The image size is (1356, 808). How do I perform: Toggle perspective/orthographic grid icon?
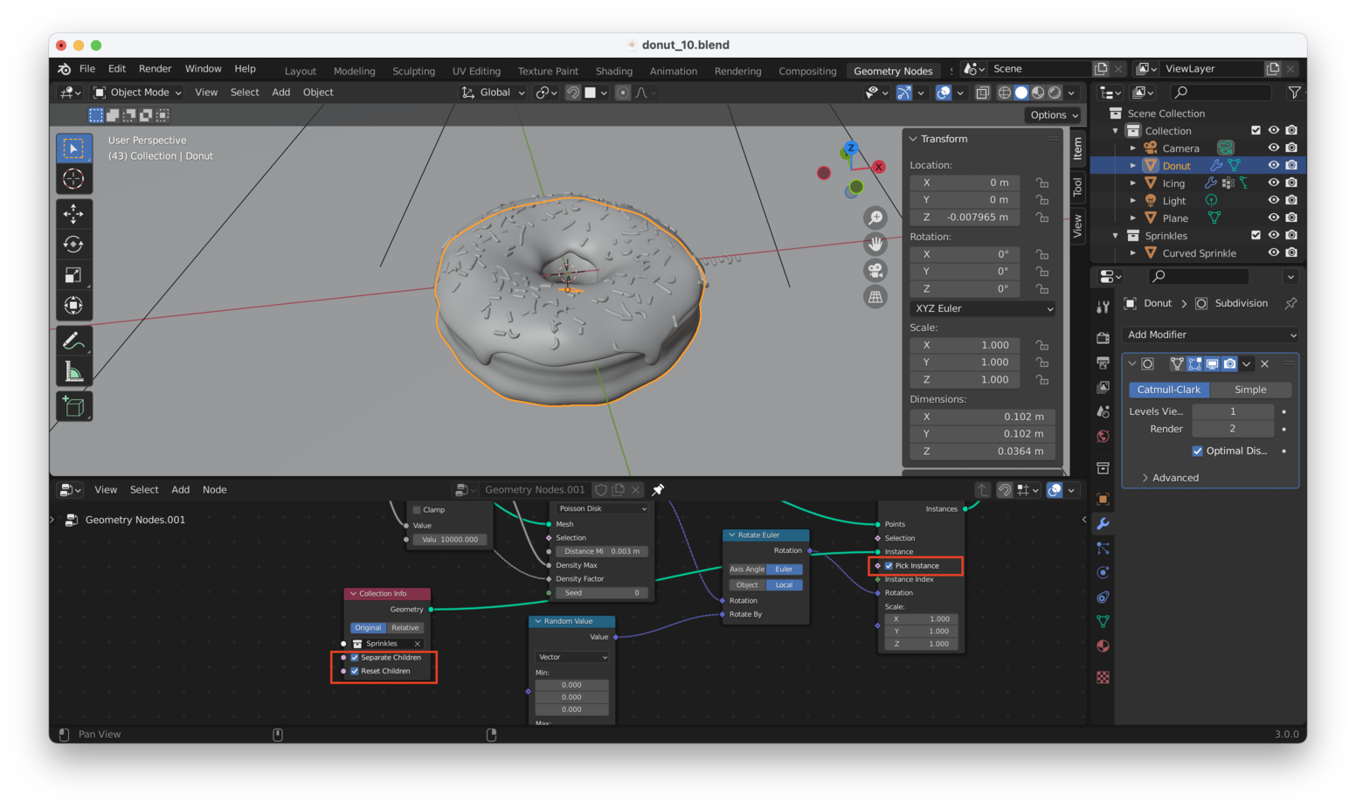tap(875, 297)
